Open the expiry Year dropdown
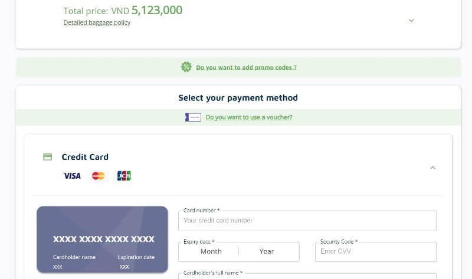 (x=267, y=251)
